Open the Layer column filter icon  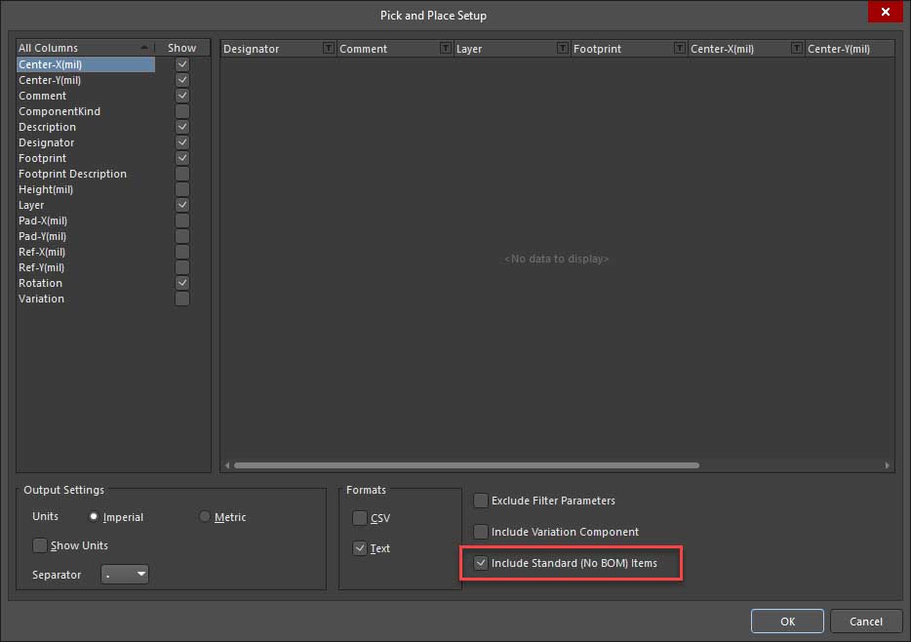tap(563, 48)
